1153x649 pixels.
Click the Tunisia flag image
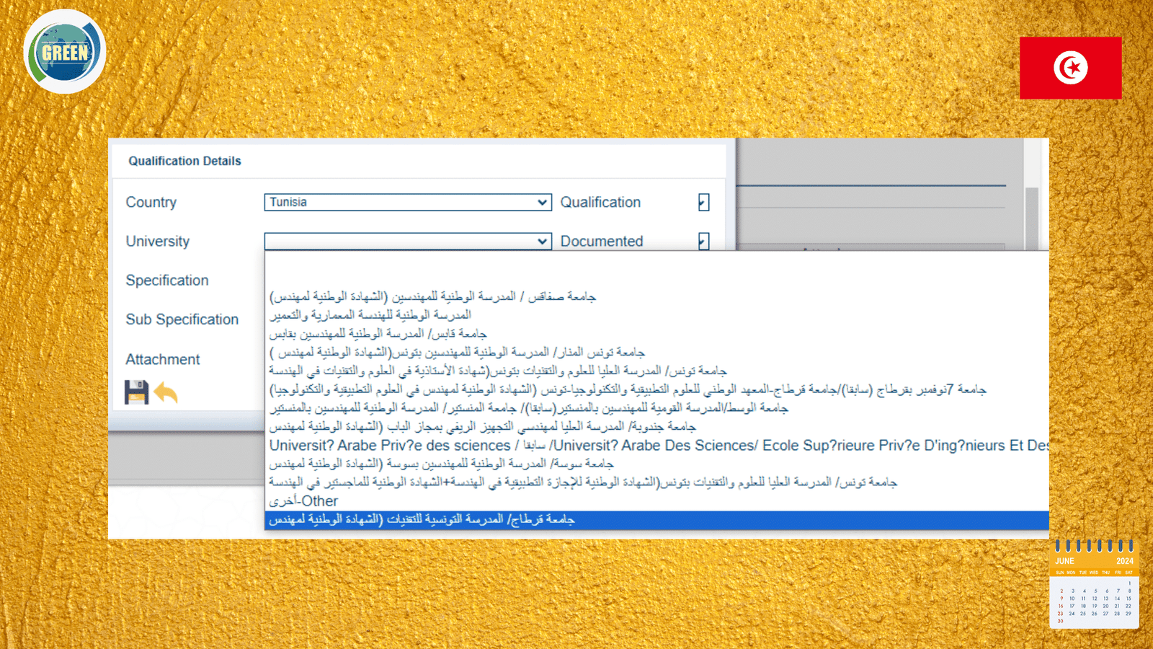coord(1070,68)
